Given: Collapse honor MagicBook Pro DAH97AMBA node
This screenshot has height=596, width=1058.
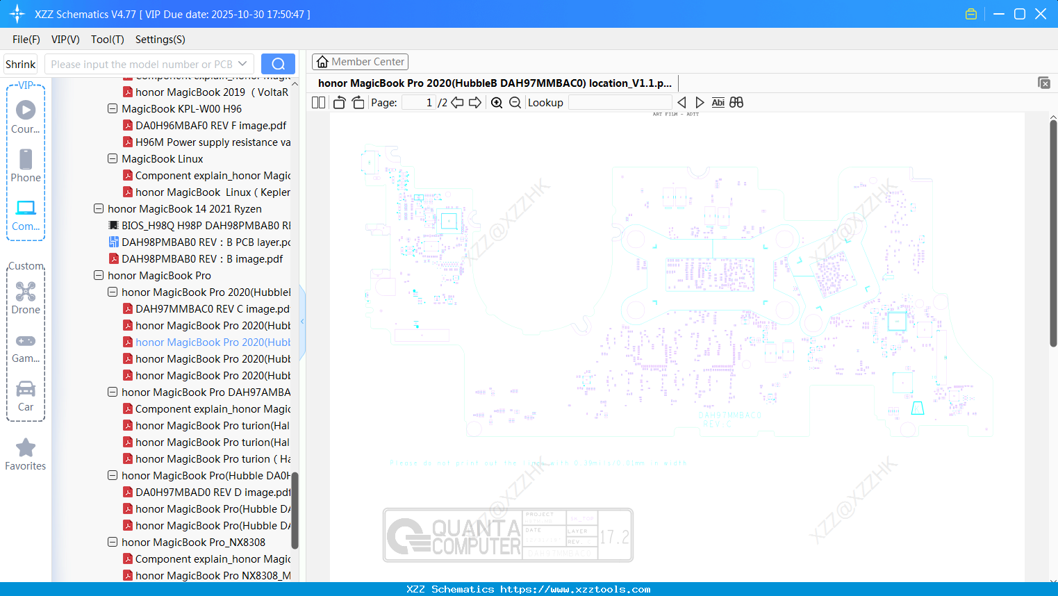Looking at the screenshot, I should (x=113, y=392).
